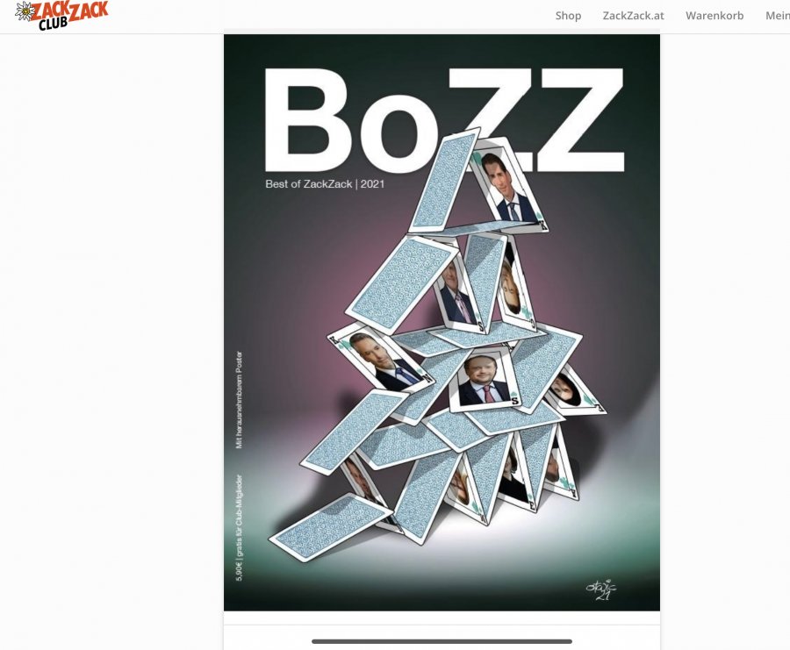790x650 pixels.
Task: Open the Warenkorb shopping cart
Action: [x=714, y=16]
